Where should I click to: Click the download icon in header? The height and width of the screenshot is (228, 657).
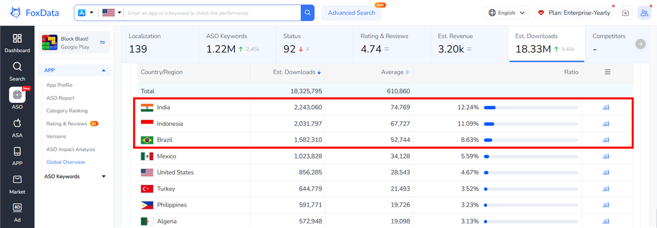coord(625,13)
